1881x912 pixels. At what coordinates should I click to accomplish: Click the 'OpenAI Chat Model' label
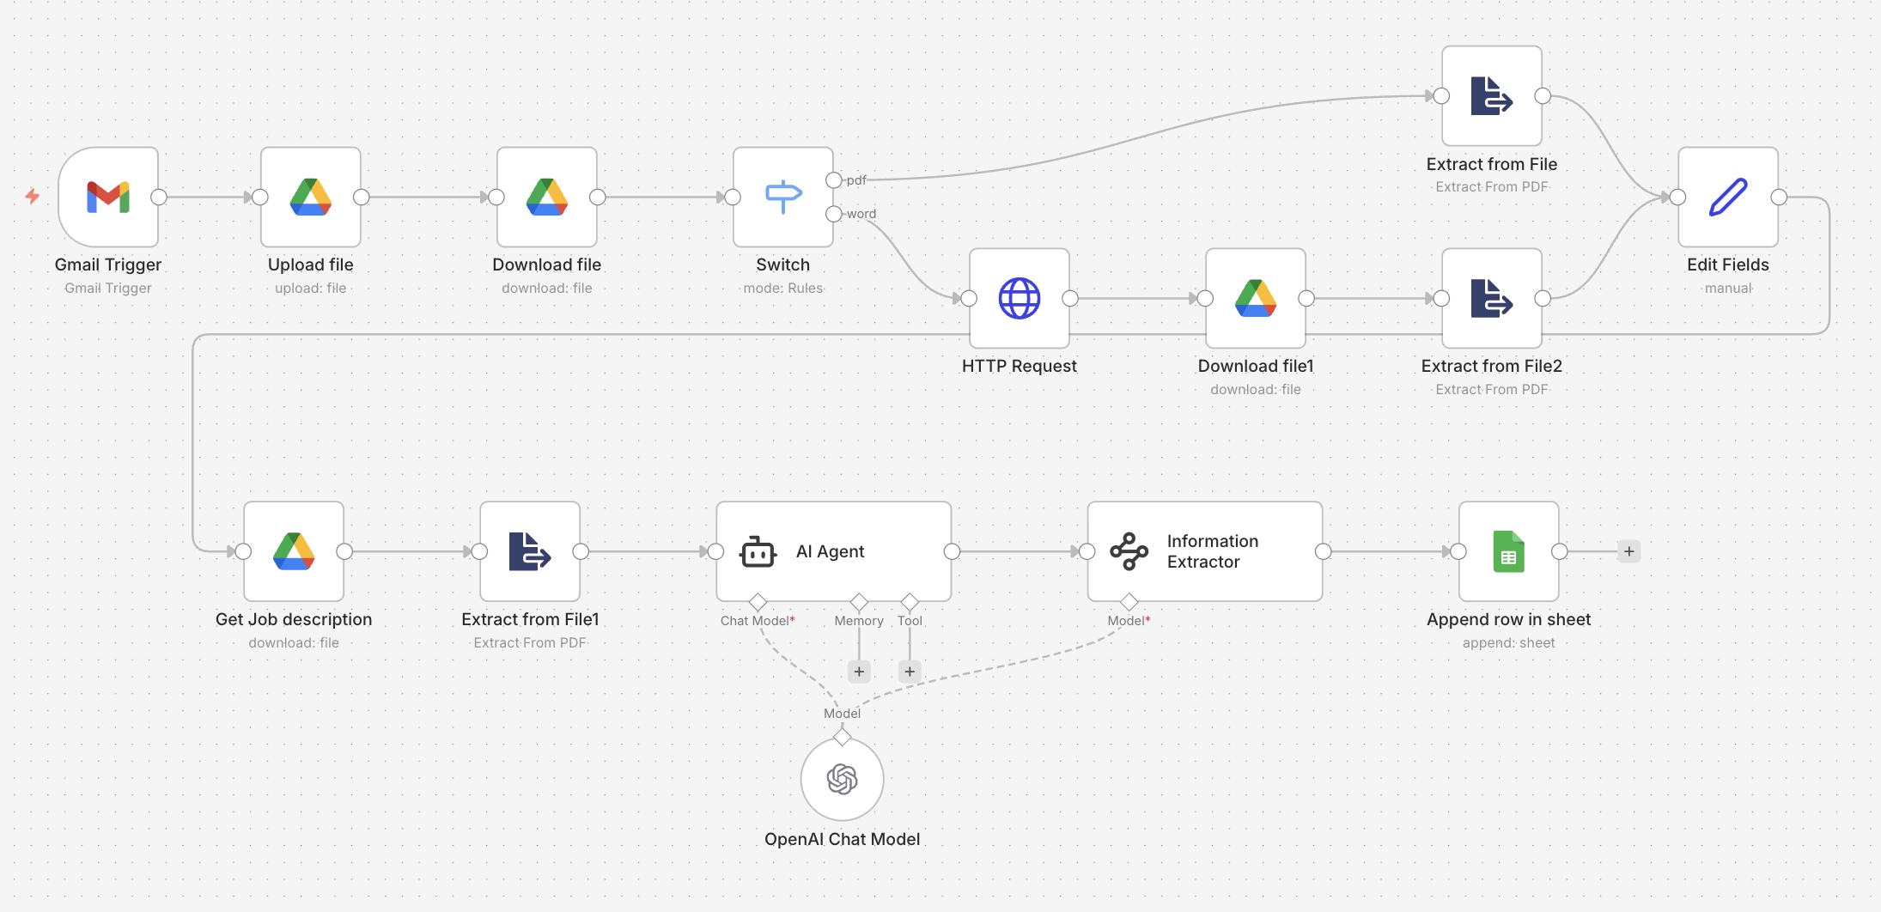point(843,840)
